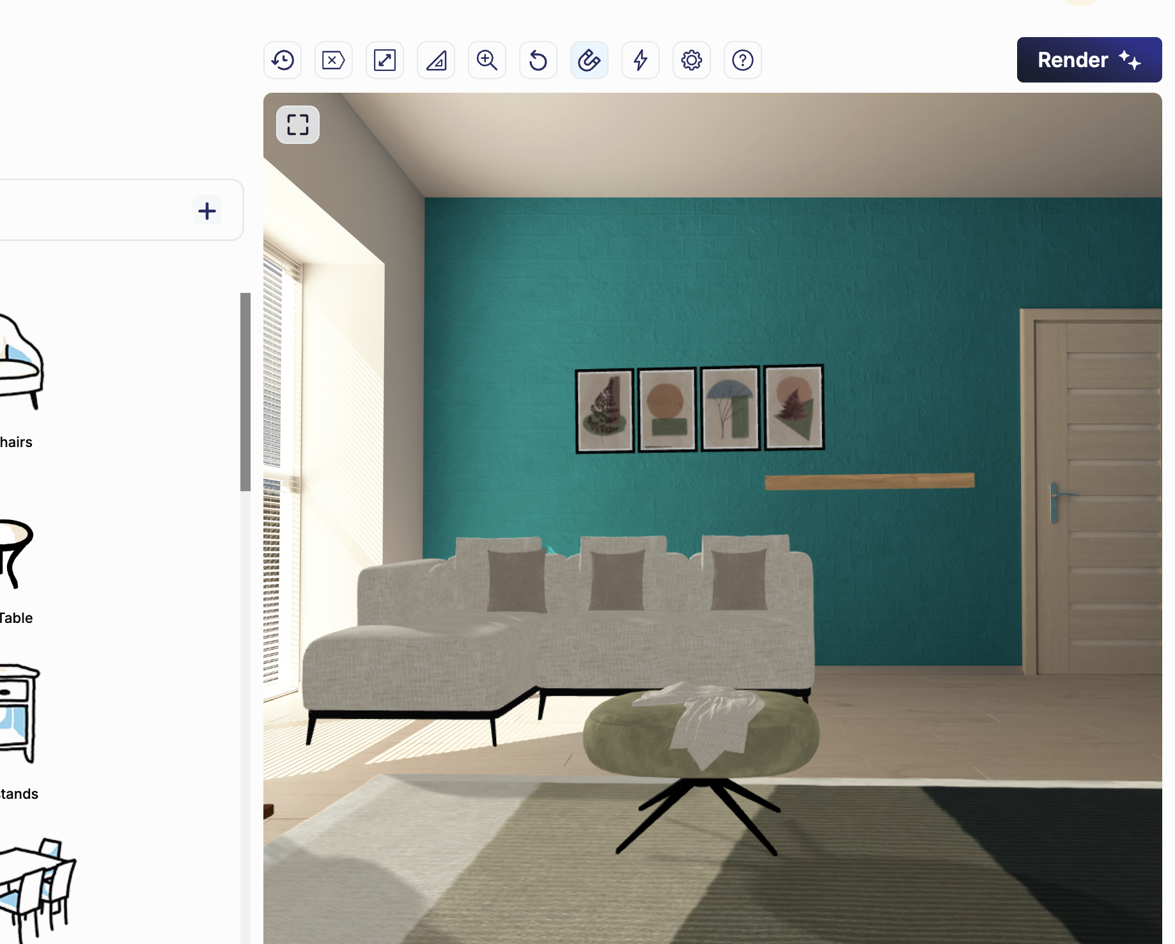Open the history clock icon
The width and height of the screenshot is (1175, 944).
tap(283, 60)
